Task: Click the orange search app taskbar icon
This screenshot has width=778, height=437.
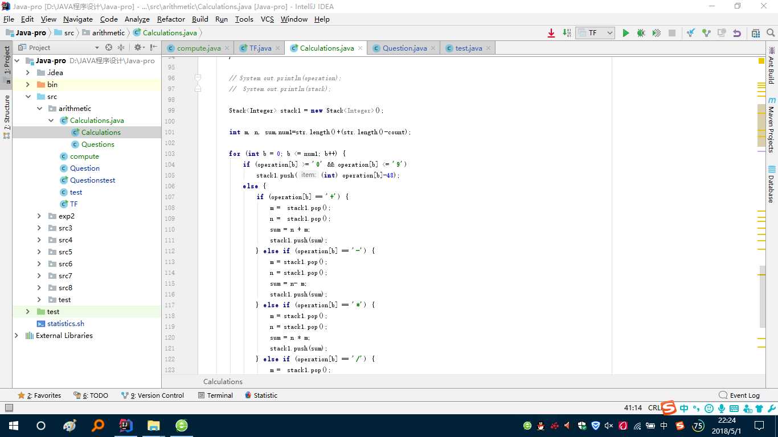Action: click(x=98, y=426)
